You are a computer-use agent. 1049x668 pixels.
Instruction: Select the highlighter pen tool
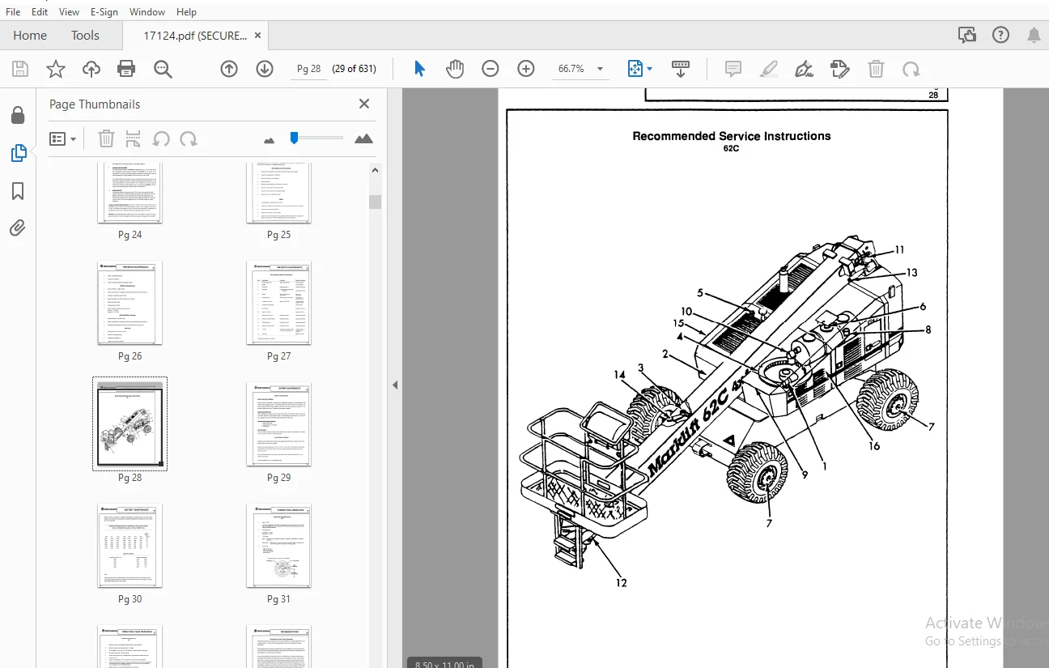pos(769,69)
